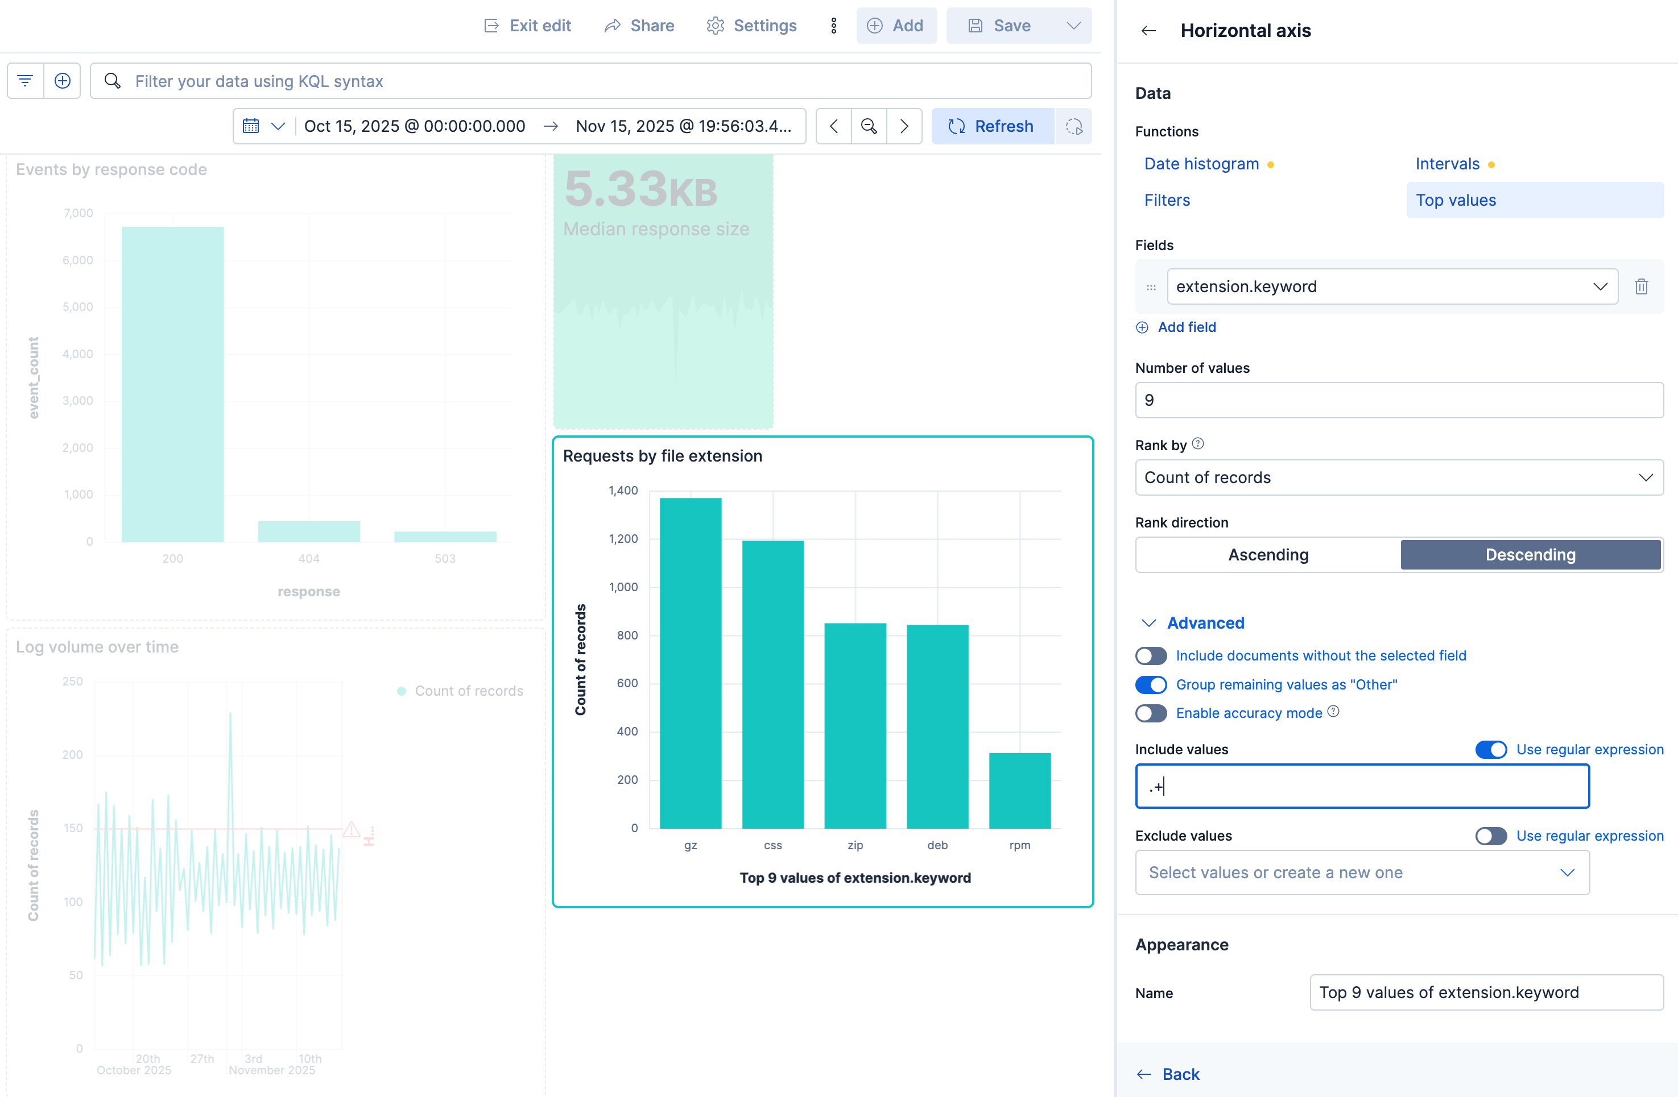Click the kebab more options icon

tap(833, 26)
